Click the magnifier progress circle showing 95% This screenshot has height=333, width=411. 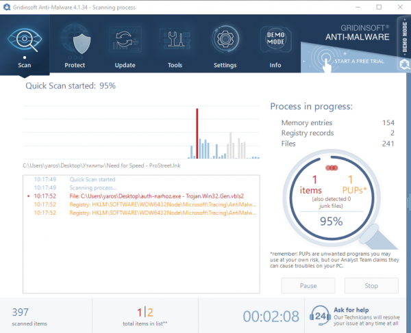point(332,198)
